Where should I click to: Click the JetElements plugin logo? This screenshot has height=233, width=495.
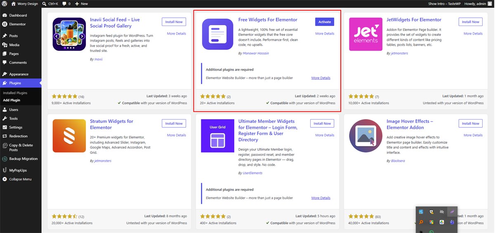click(365, 34)
